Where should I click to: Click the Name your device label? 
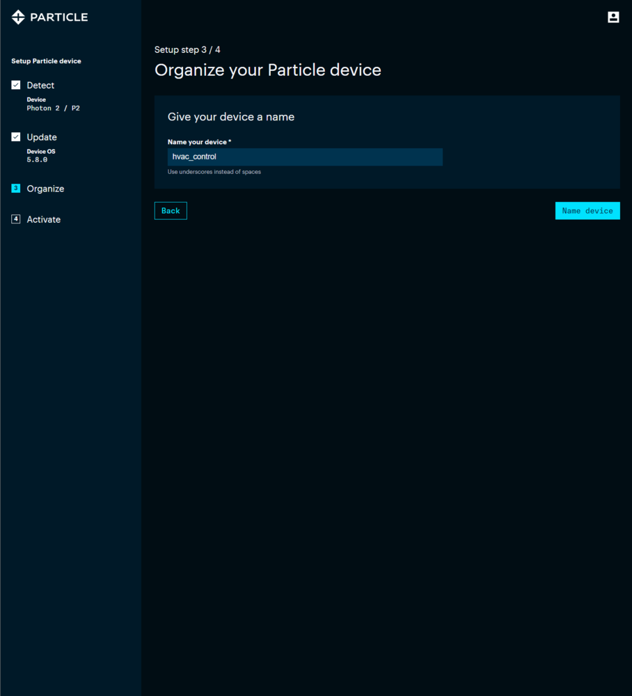[x=199, y=142]
